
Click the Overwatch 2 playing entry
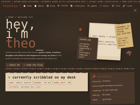tap(106, 81)
